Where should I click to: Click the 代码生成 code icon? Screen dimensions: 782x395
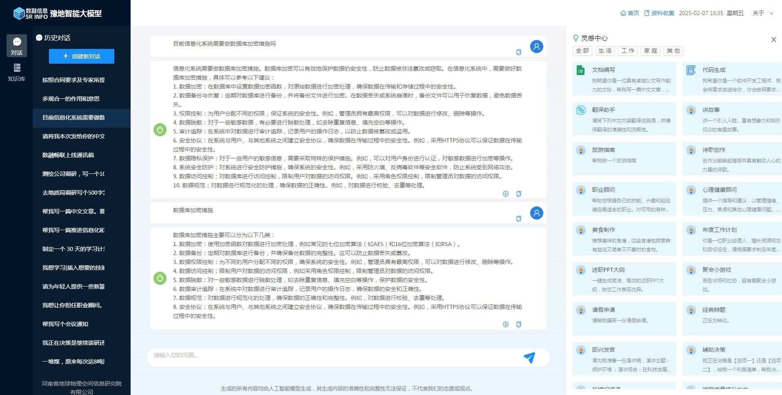point(691,70)
